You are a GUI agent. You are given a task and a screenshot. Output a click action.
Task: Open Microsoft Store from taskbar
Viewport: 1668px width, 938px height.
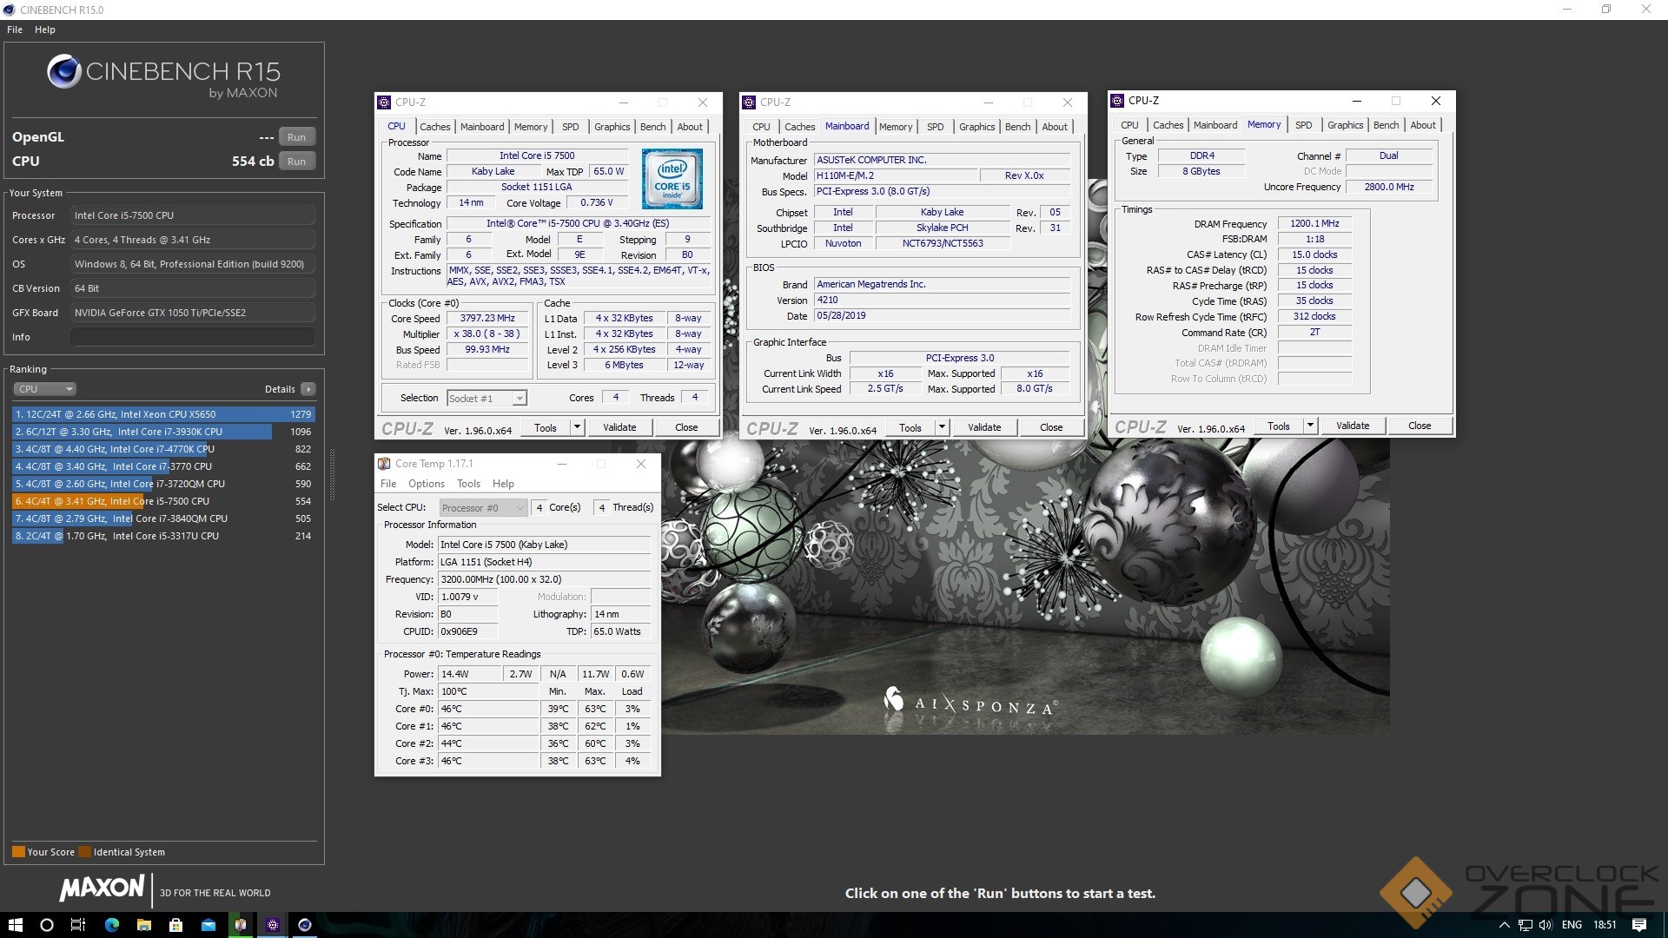(x=176, y=925)
